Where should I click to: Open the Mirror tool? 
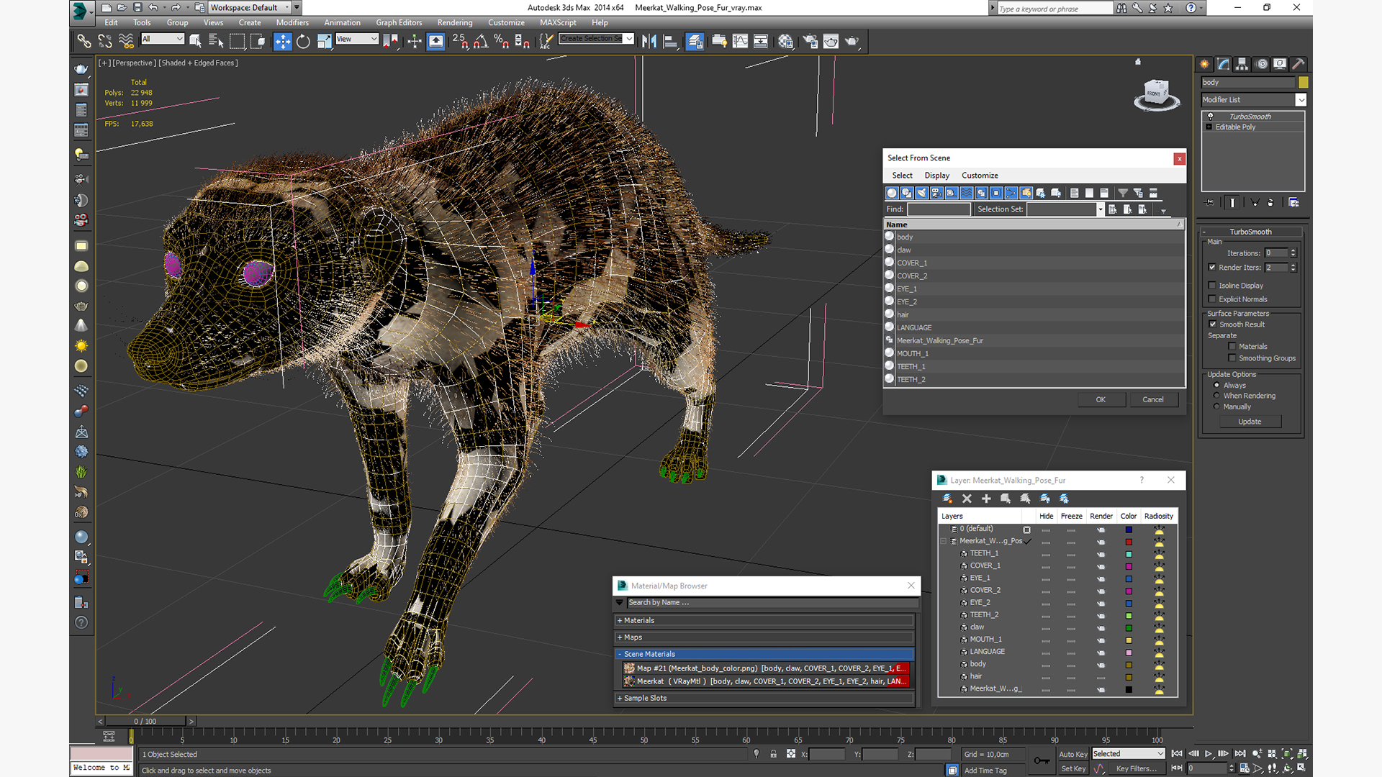tap(649, 42)
